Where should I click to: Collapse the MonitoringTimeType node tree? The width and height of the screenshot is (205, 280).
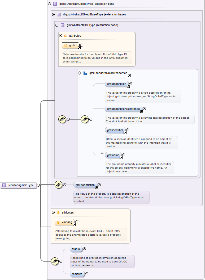pyautogui.click(x=38, y=185)
